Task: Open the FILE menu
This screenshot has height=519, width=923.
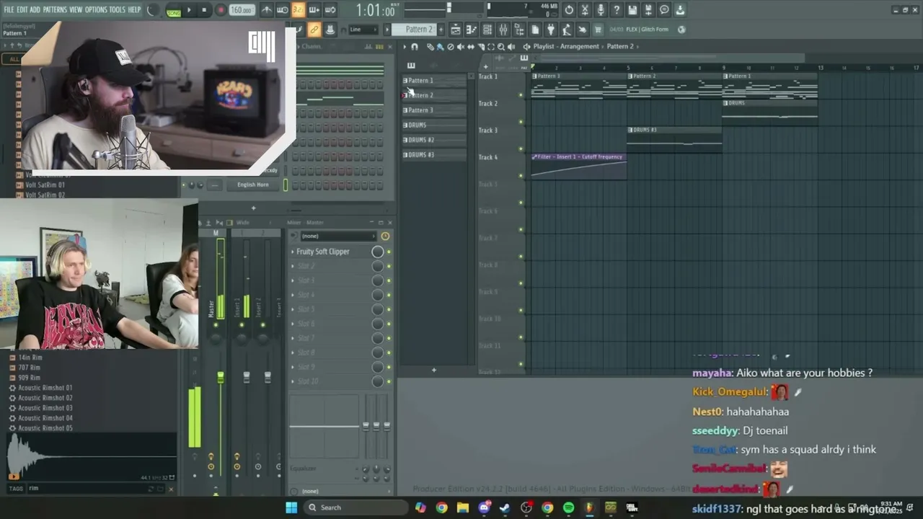Action: (9, 10)
